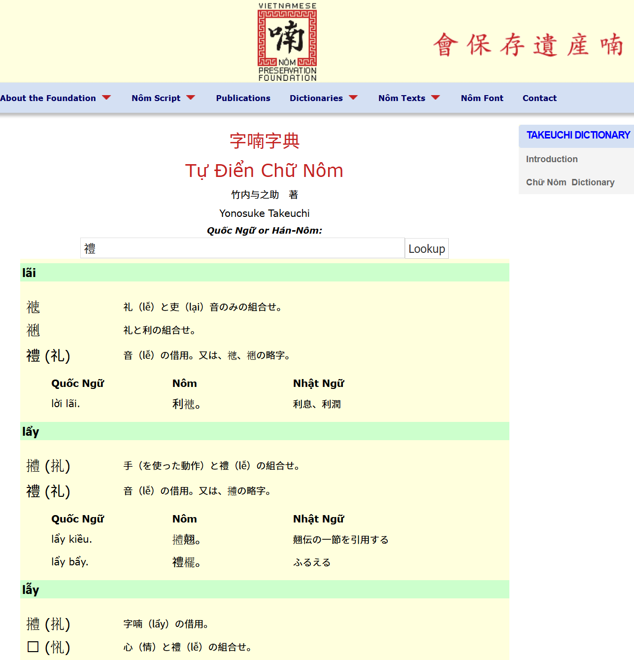Expand the Nôm Texts dropdown arrow

[435, 98]
